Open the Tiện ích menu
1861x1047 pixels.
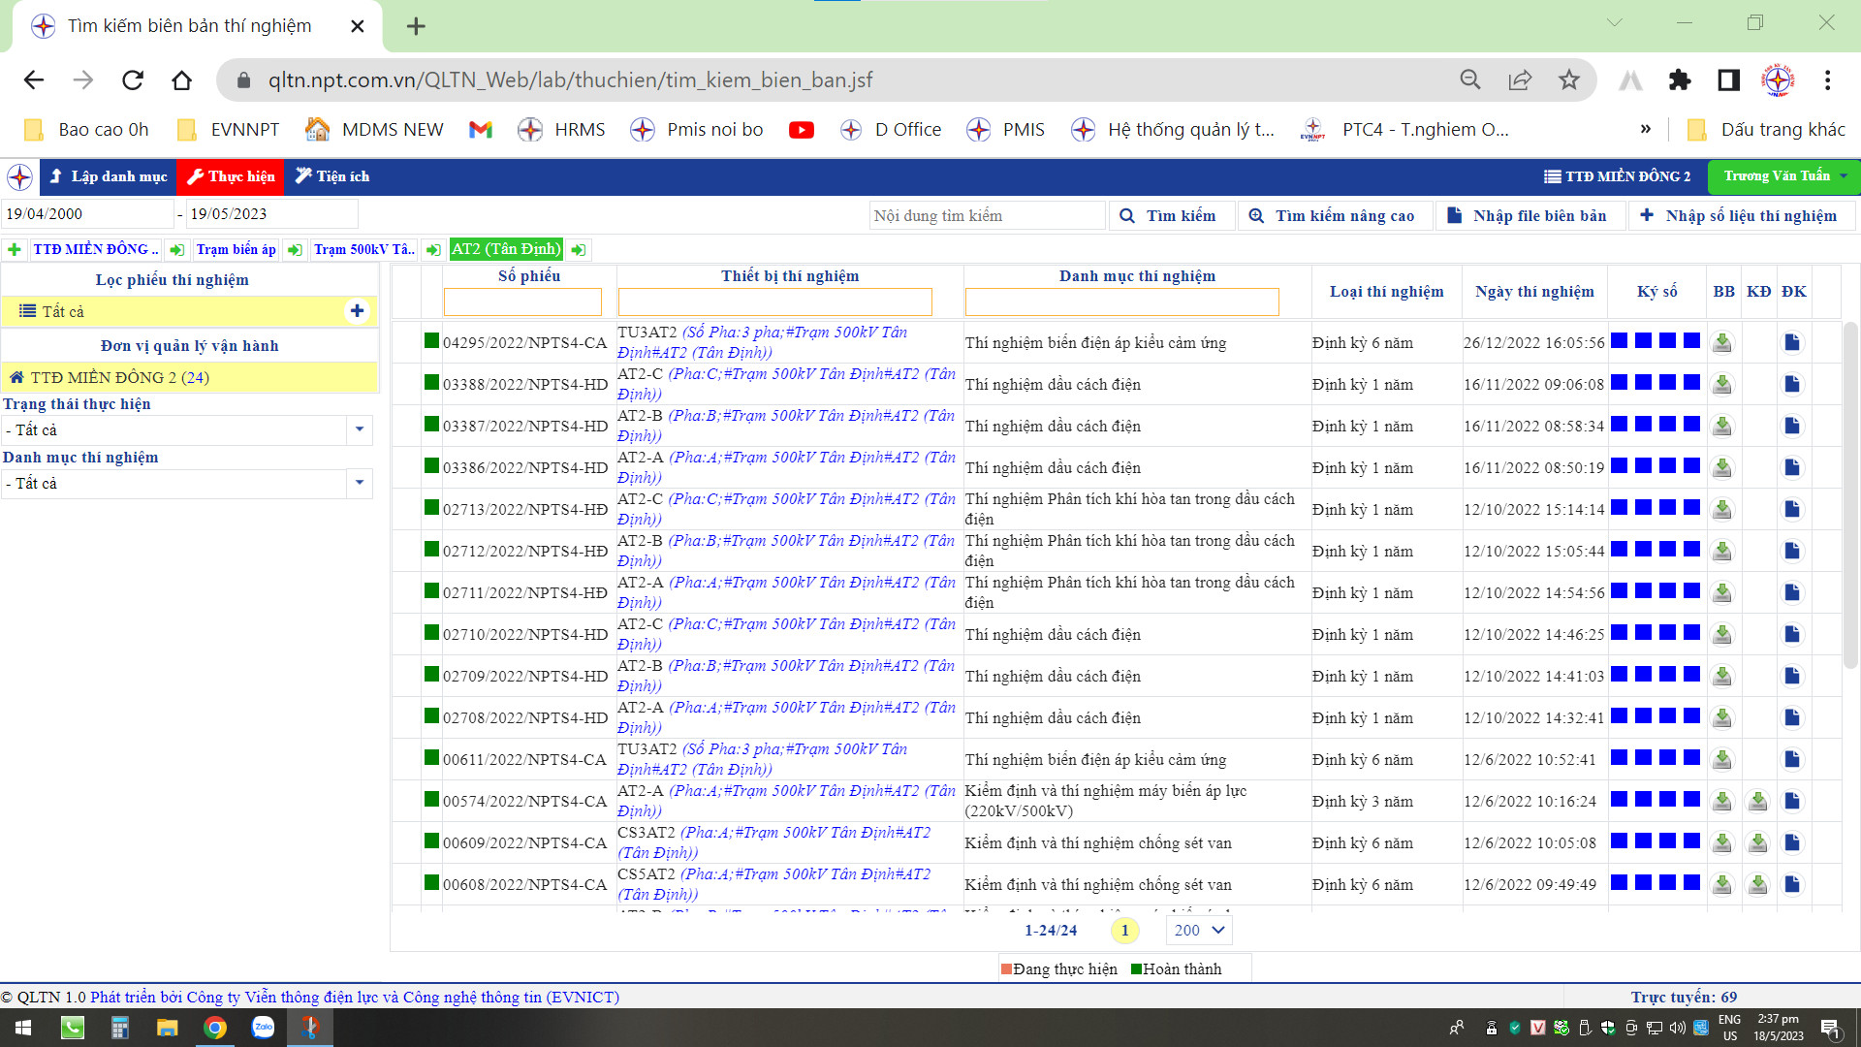331,176
